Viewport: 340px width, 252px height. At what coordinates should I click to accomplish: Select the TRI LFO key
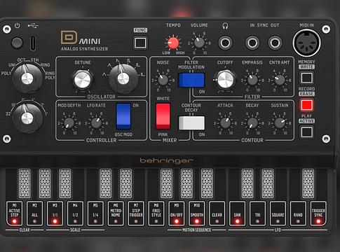click(257, 213)
